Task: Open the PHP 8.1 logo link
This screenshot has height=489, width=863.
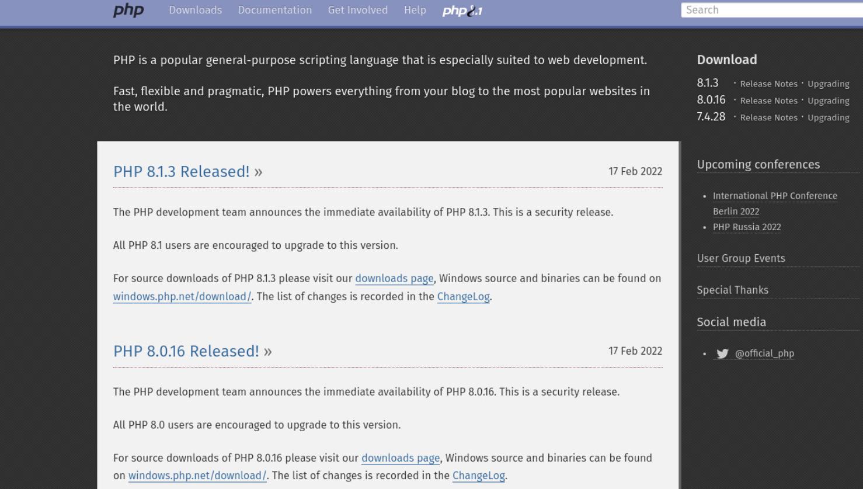Action: [x=462, y=11]
